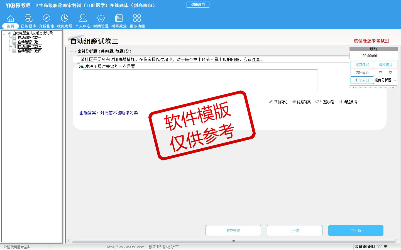Screen dimensions: 401x250
Task: Click 切换科目 switch subject button
Action: [198, 5]
